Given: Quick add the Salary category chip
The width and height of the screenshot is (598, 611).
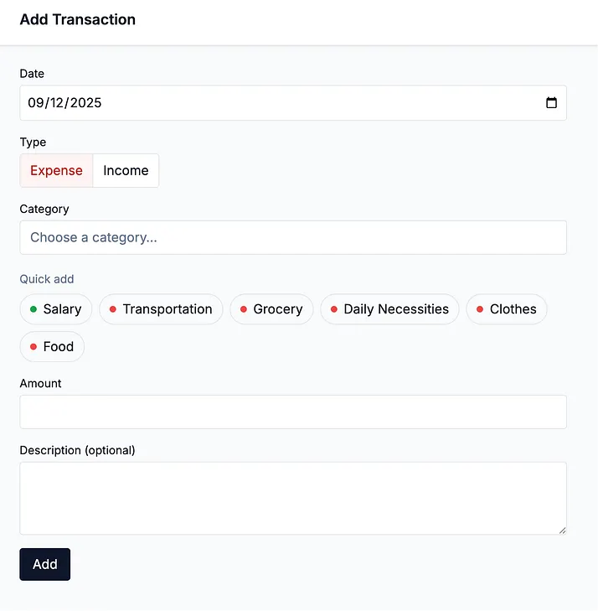Looking at the screenshot, I should tap(55, 309).
